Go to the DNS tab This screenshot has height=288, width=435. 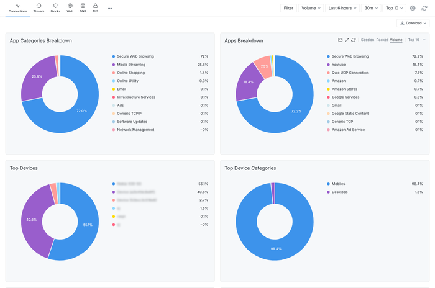83,8
